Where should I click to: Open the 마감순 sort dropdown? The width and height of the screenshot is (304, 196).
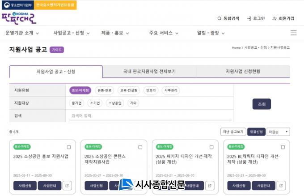pyautogui.click(x=278, y=132)
